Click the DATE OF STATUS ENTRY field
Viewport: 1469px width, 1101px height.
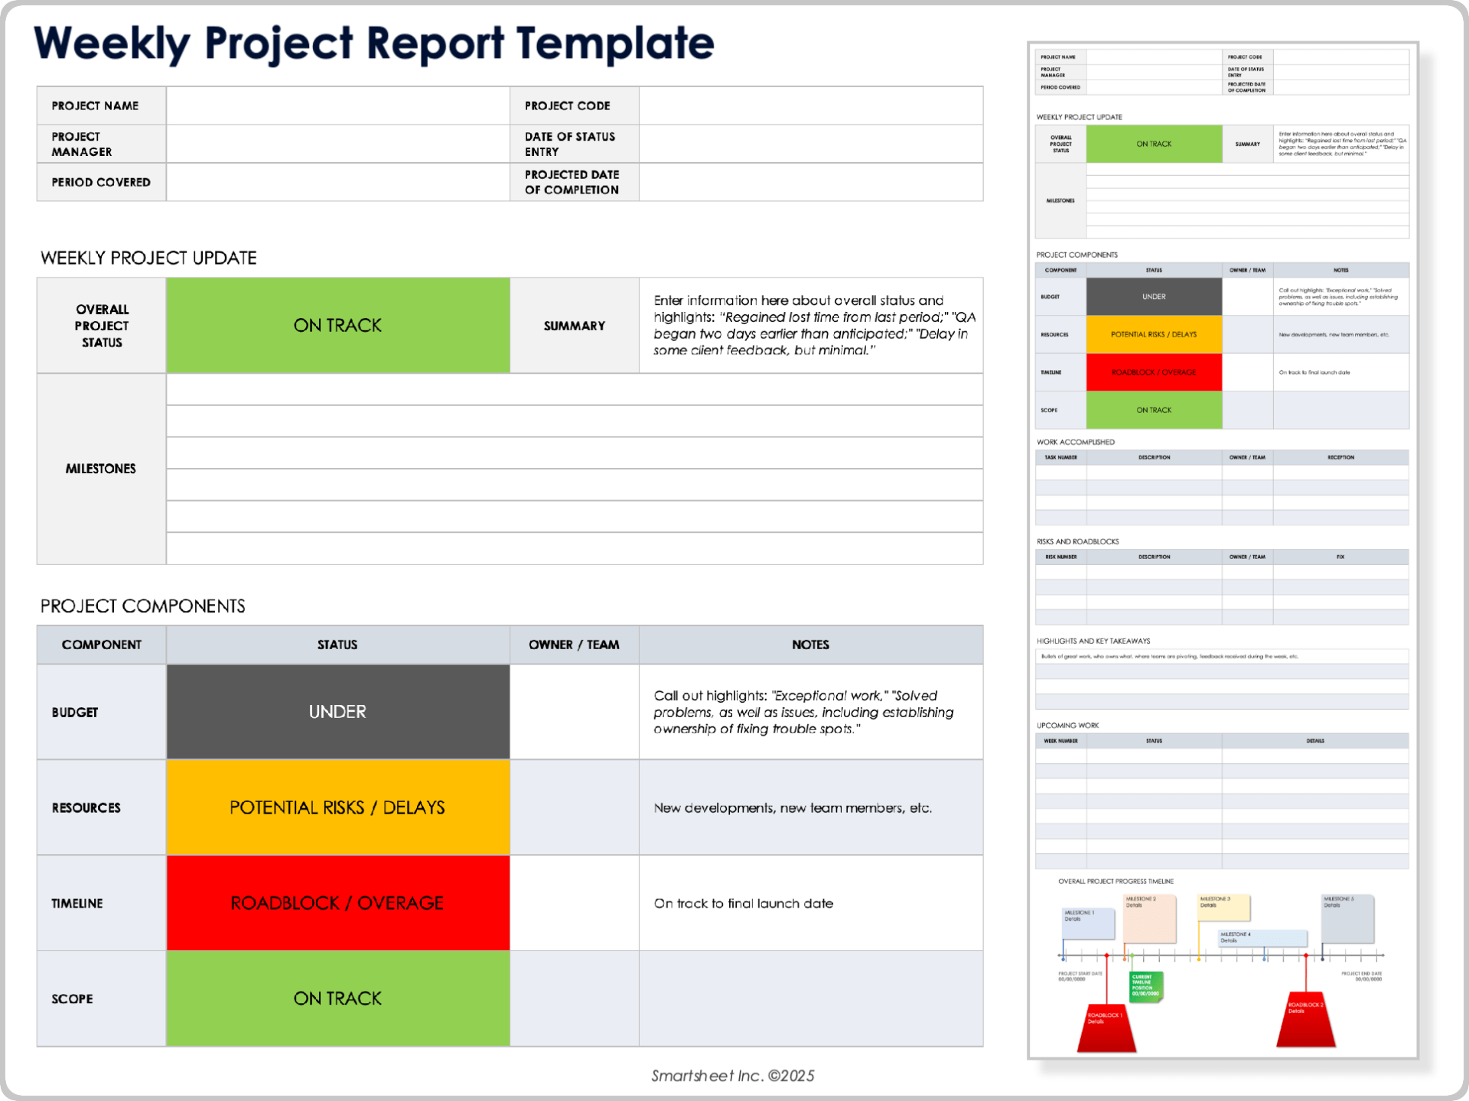click(x=811, y=144)
